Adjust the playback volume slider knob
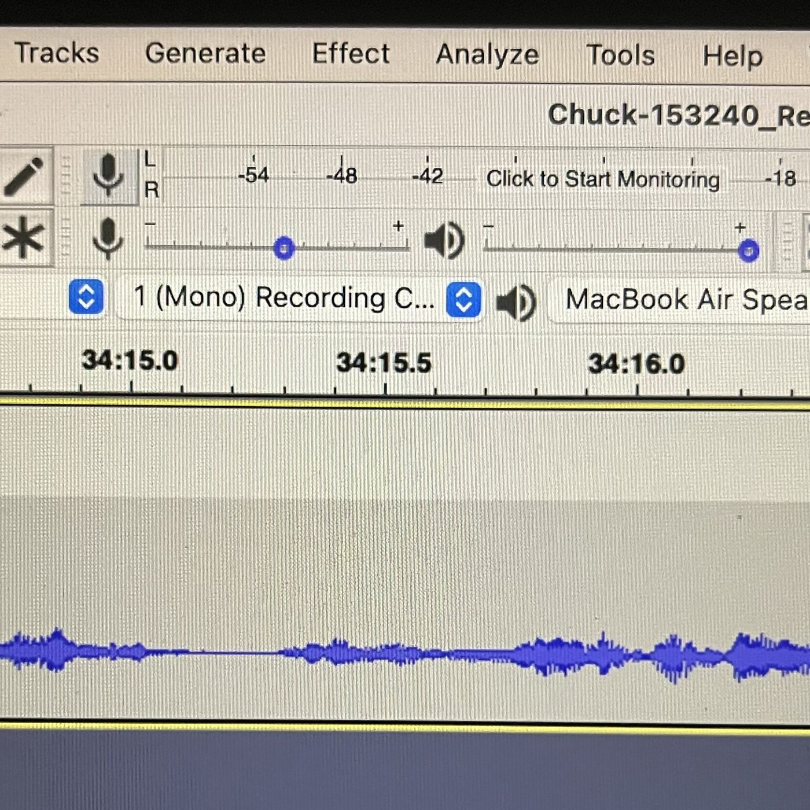This screenshot has height=810, width=810. click(x=749, y=251)
